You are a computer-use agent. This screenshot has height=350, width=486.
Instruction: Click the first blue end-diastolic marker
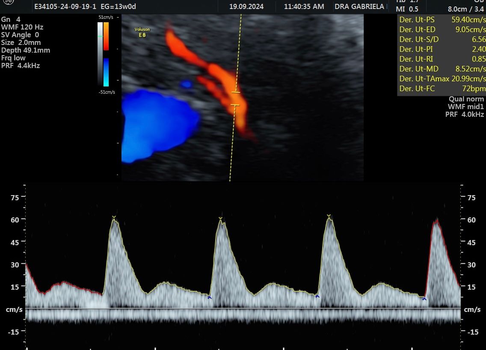[209, 297]
